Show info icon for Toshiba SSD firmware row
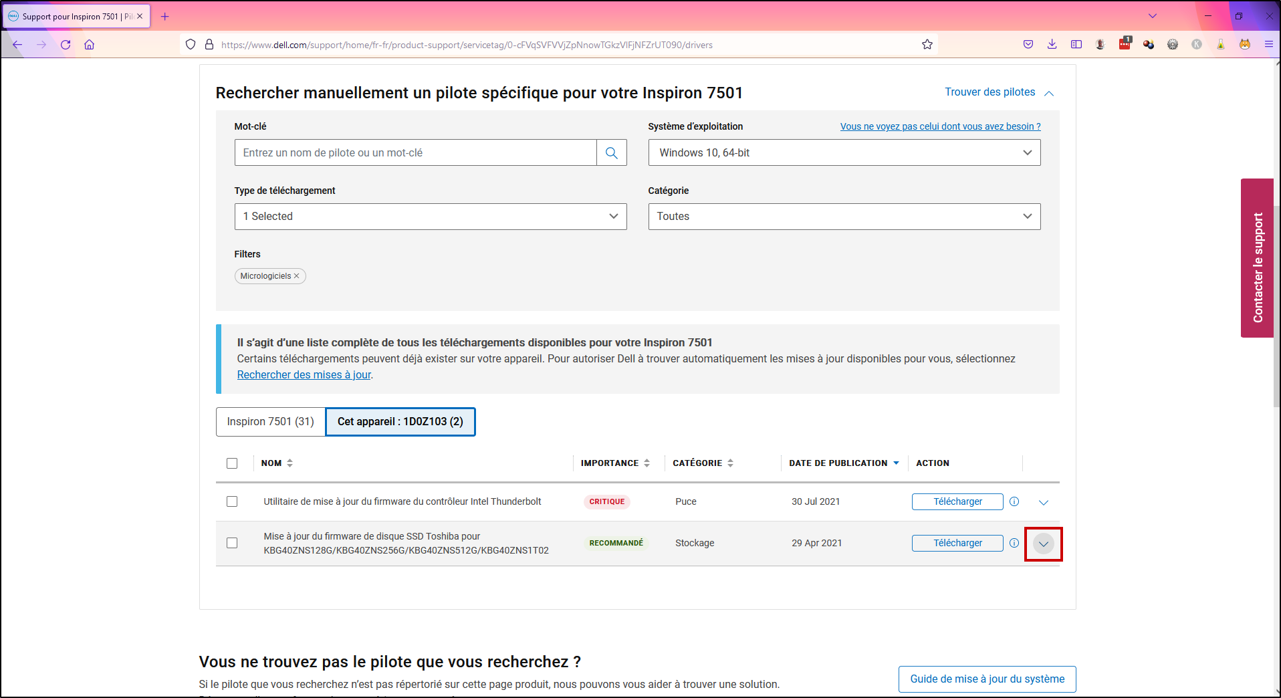1281x698 pixels. (x=1014, y=543)
